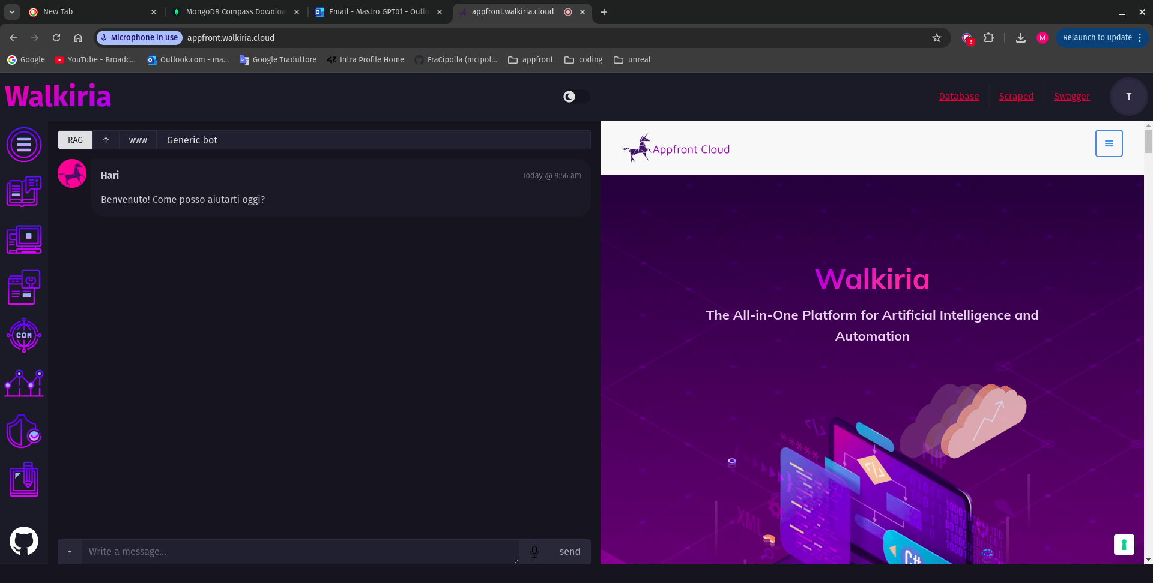Close the Email Outlook tab
This screenshot has height=583, width=1153.
pos(440,12)
